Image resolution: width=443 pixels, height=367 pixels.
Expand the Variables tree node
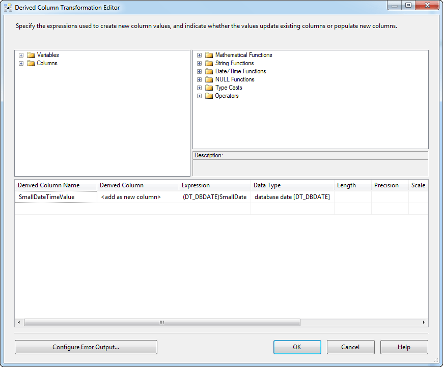(21, 55)
